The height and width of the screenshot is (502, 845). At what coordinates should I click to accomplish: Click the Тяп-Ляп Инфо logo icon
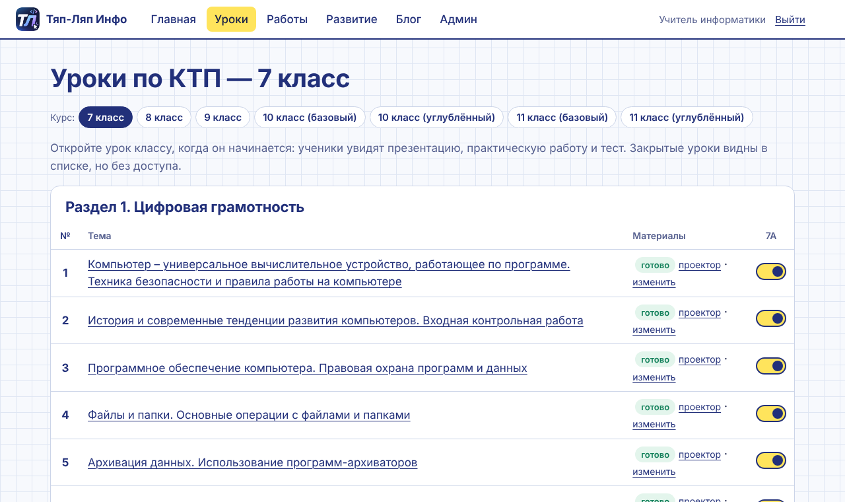click(x=28, y=19)
